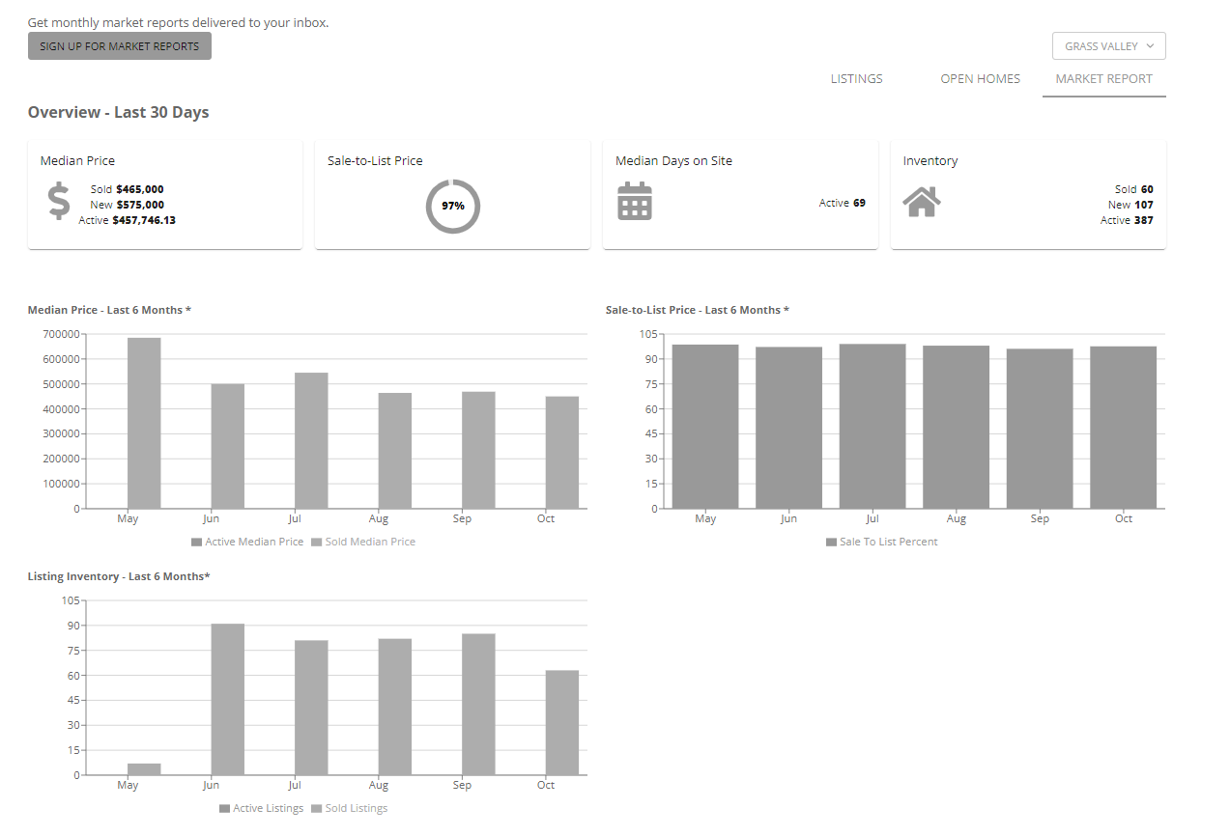
Task: Click the Sep bar in Median Price chart
Action: click(478, 450)
